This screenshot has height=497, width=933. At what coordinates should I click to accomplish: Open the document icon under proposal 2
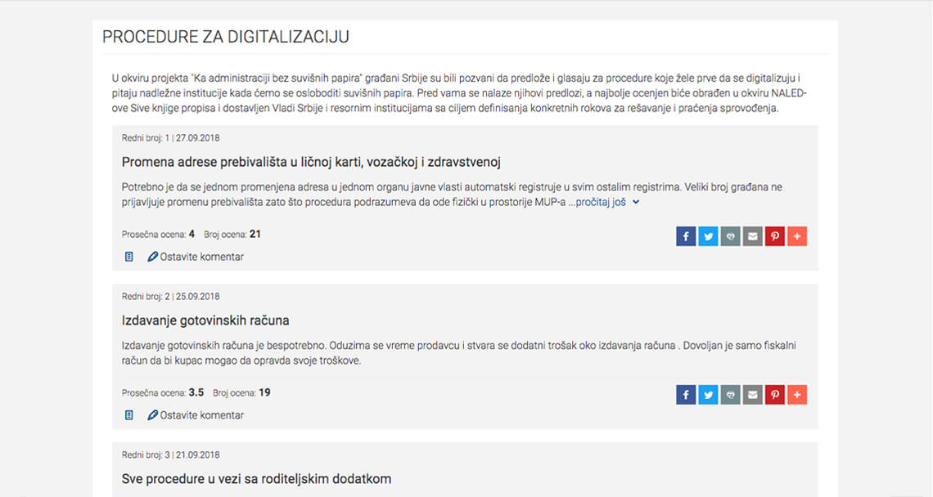(128, 415)
